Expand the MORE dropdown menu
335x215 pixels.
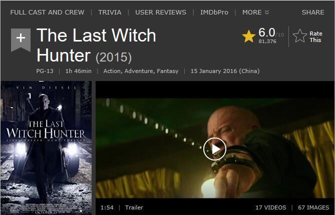255,12
